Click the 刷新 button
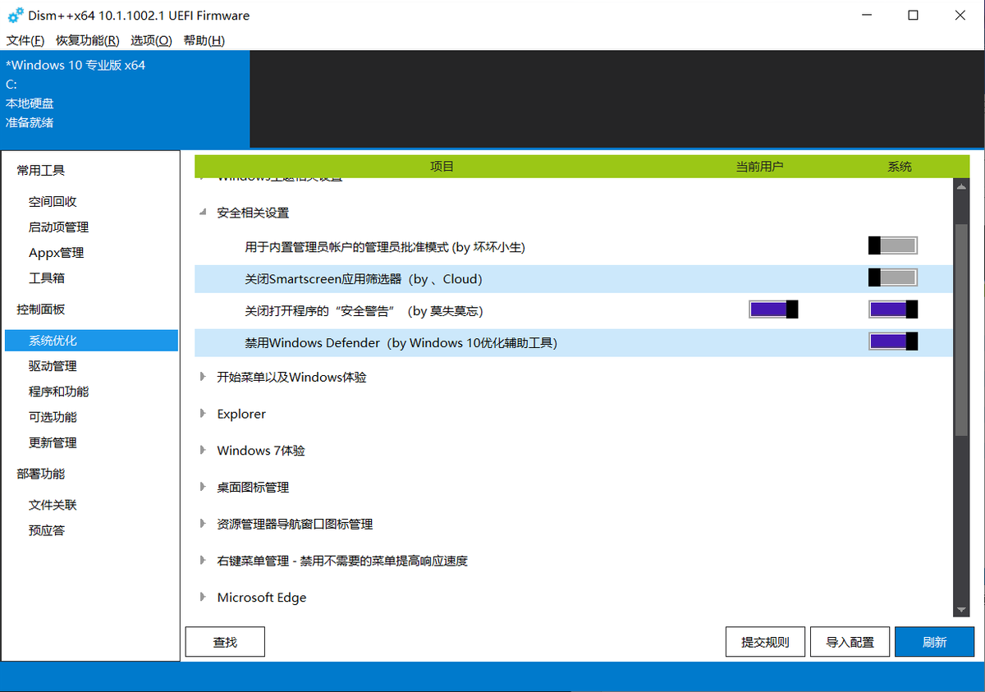 934,642
